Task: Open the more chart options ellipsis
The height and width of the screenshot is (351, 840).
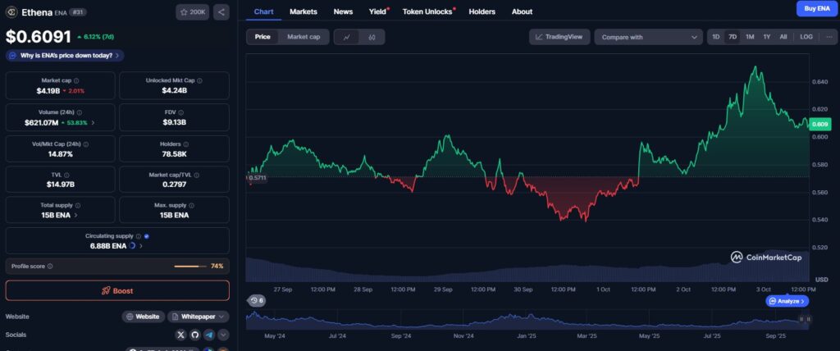Action: [829, 37]
